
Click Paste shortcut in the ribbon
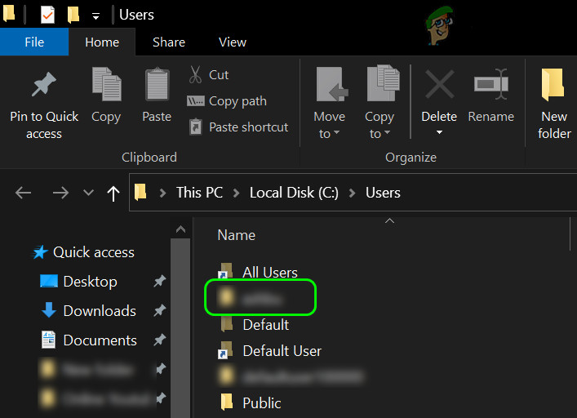pos(238,127)
